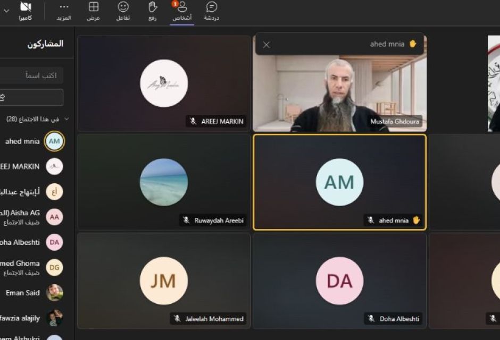Click the muted mic icon on AREEJ MARKIN tile
Viewport: 500px width, 340px height.
point(193,121)
